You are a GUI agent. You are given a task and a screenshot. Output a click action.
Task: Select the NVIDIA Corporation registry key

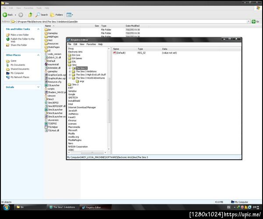click(x=78, y=147)
